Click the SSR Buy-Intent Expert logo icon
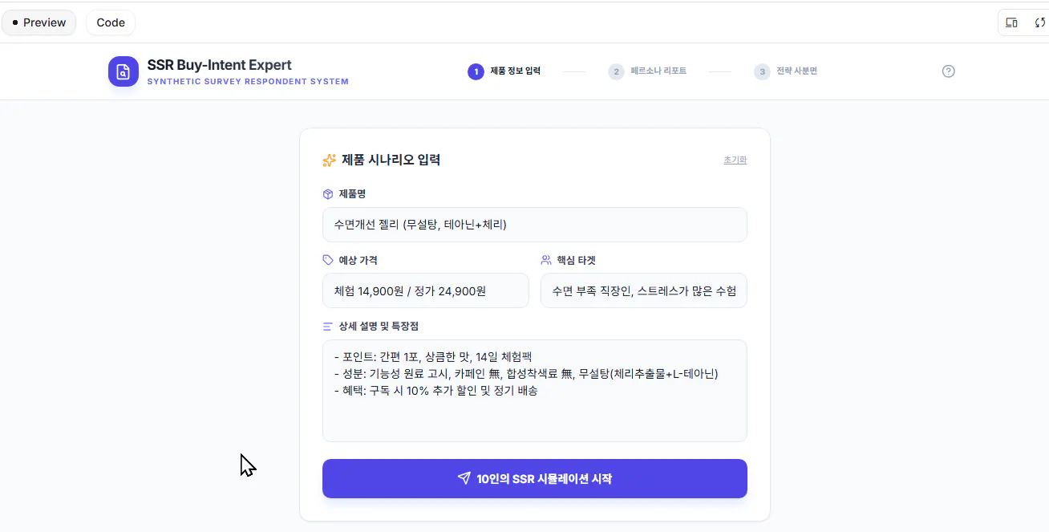 coord(124,71)
